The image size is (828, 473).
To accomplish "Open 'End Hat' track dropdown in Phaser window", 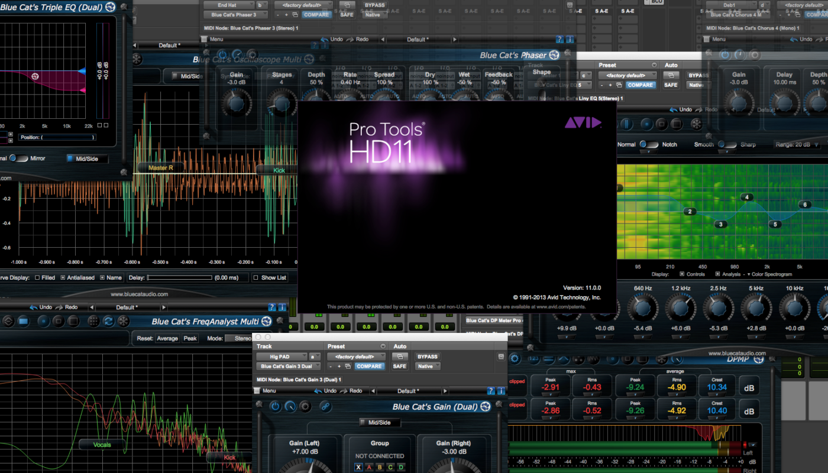I will coord(228,5).
